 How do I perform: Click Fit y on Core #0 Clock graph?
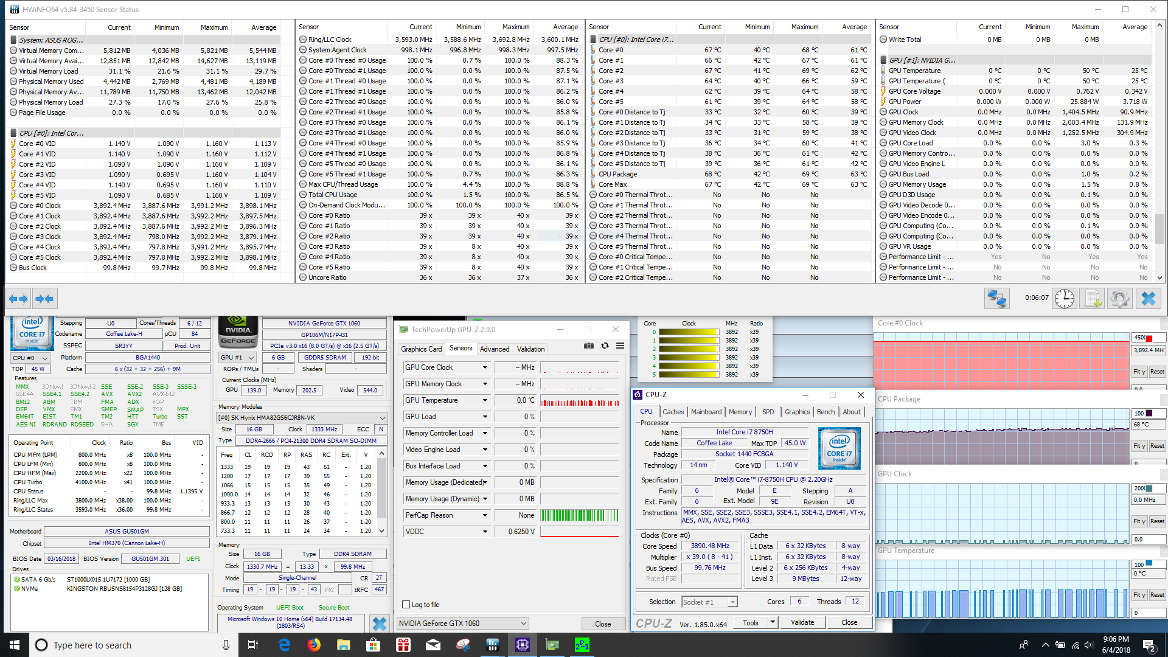[1139, 372]
